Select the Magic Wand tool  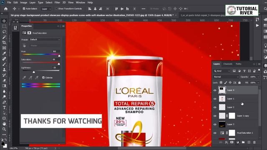pyautogui.click(x=4, y=37)
